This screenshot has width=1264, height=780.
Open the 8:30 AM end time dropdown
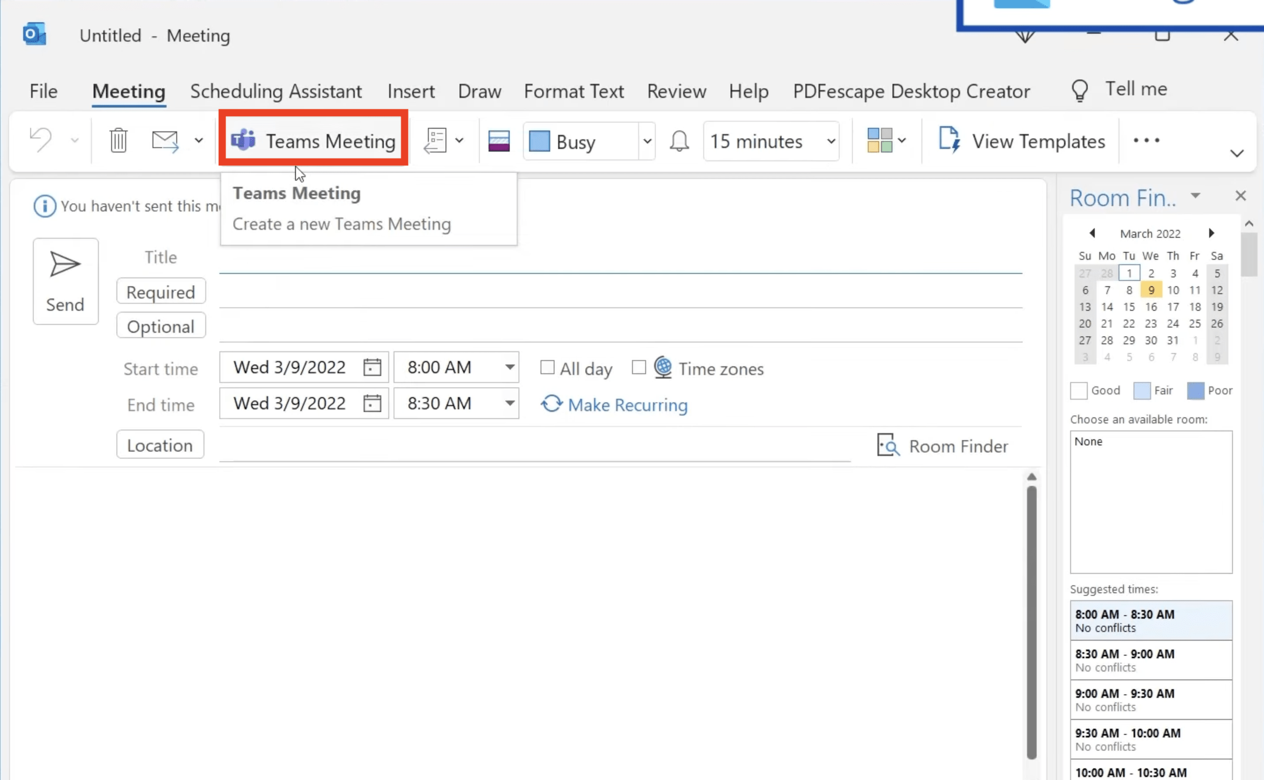click(x=510, y=403)
